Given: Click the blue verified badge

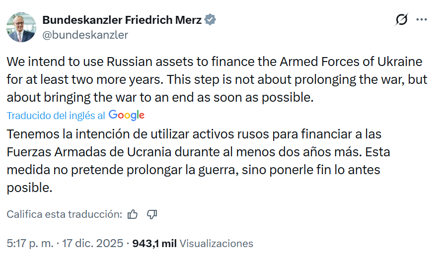Looking at the screenshot, I should [x=211, y=20].
